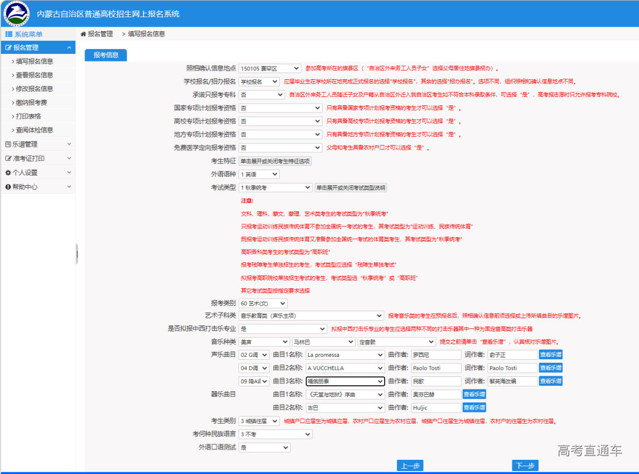Viewport: 639px width, 474px height.
Task: Click the home icon in the breadcrumb
Action: click(83, 34)
